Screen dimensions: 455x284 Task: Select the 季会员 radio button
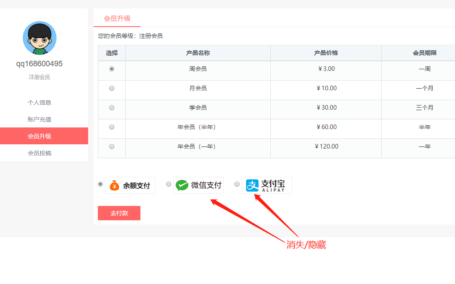pyautogui.click(x=112, y=108)
